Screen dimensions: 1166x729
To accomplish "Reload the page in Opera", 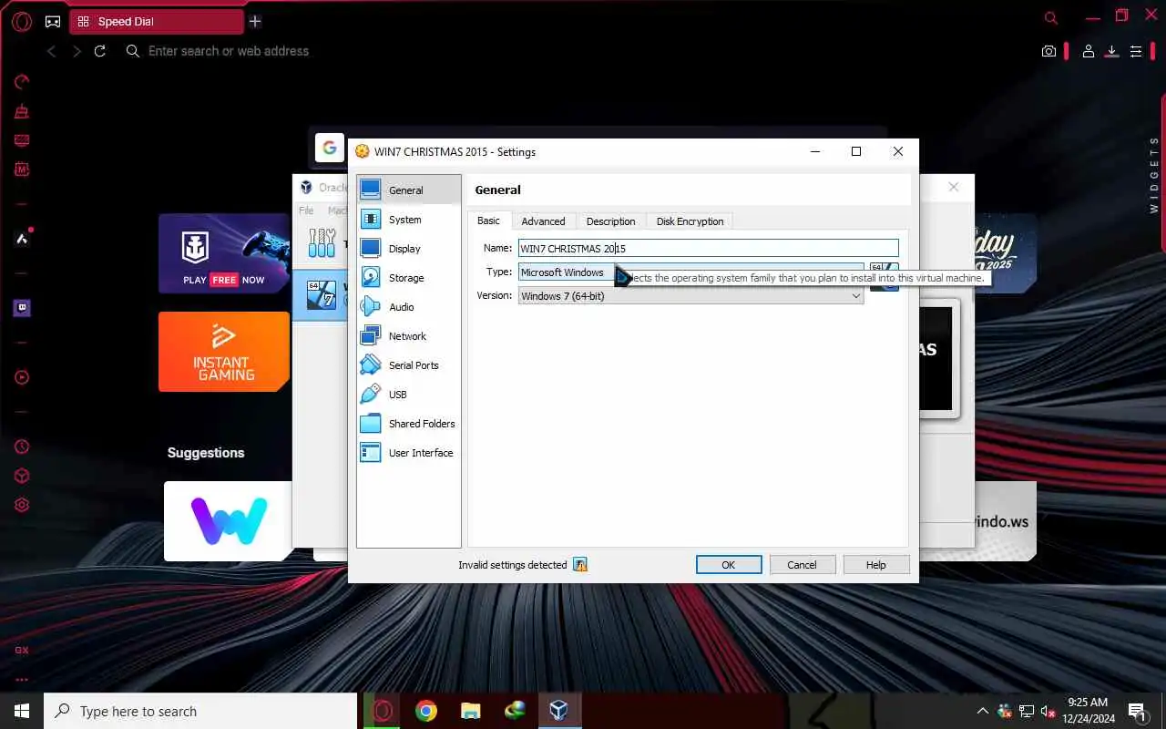I will tap(100, 51).
